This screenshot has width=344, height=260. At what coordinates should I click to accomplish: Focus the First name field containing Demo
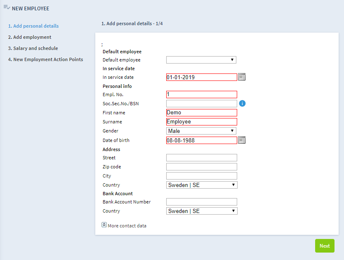point(202,112)
